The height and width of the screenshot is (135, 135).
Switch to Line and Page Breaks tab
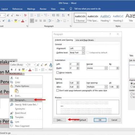[x=85, y=40]
